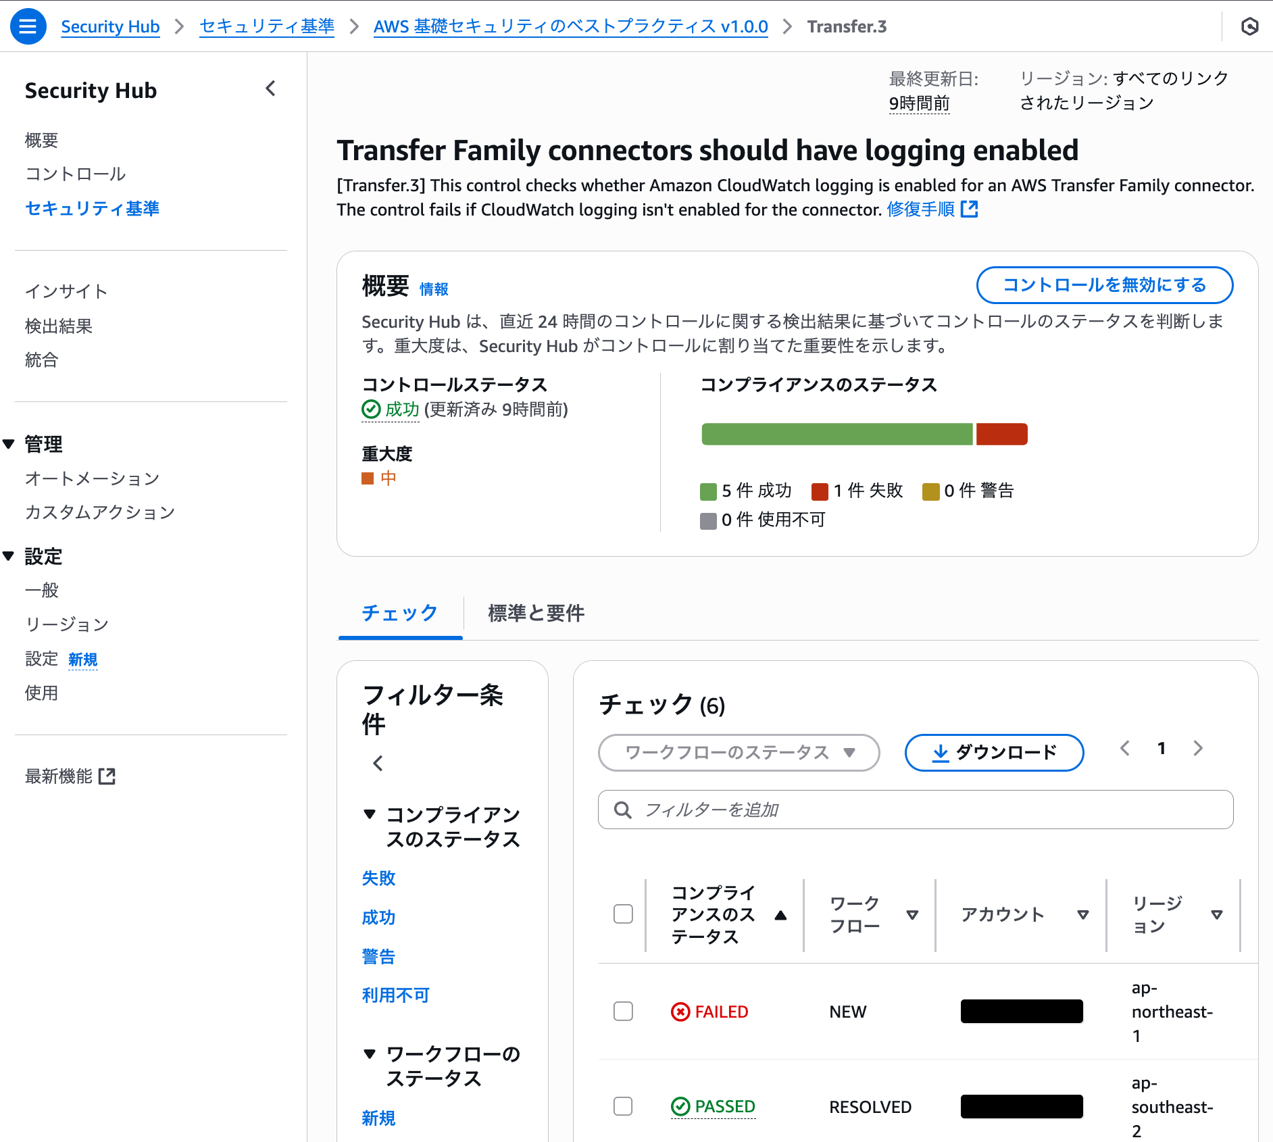Open the ワークフロー column sort arrow

point(912,915)
